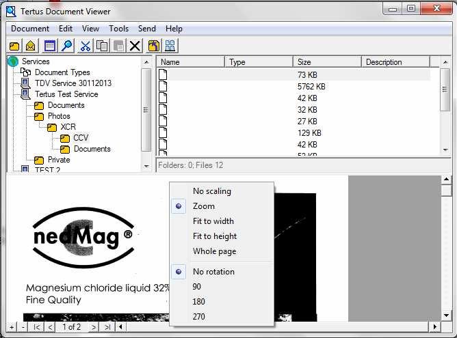Click the minus zoom out button

click(x=23, y=327)
